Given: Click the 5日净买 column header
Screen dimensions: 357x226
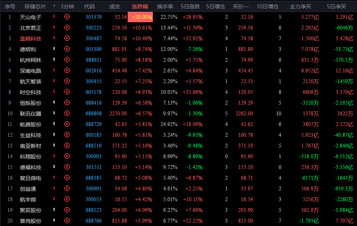Looking at the screenshot, I should coord(336,7).
